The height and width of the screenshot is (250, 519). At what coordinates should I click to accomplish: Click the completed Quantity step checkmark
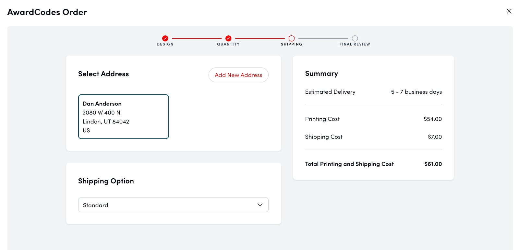pyautogui.click(x=228, y=38)
